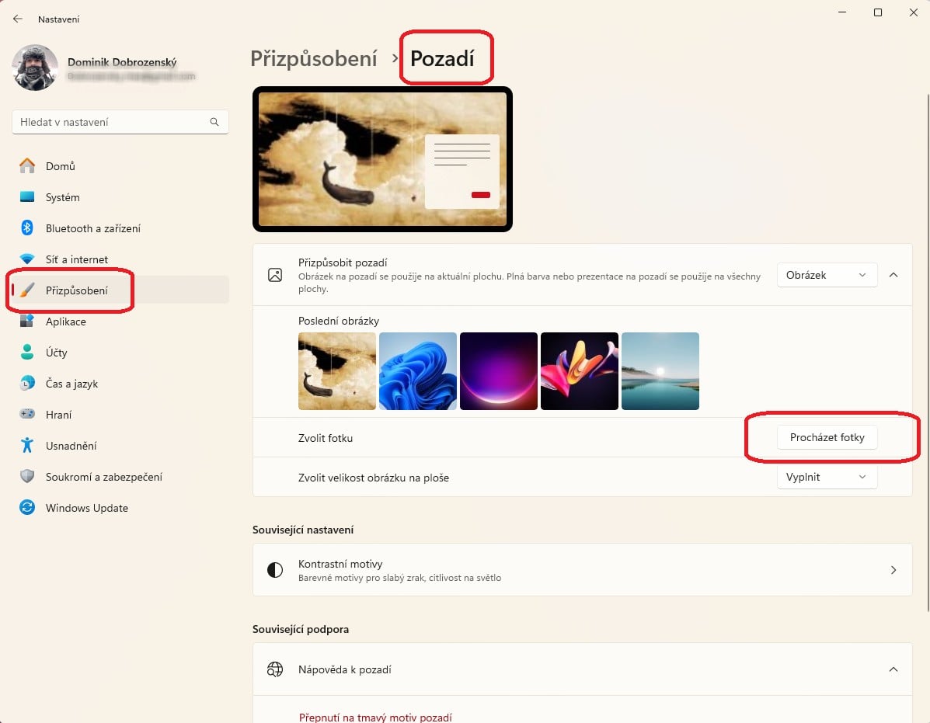Click the search magnifier icon in Hledat

tap(214, 122)
